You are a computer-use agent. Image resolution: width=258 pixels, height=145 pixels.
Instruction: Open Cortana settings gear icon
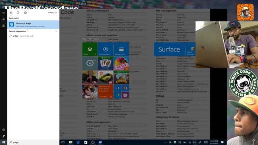4,130
